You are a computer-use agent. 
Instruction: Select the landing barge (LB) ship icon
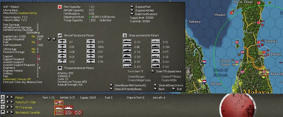tap(156, 56)
